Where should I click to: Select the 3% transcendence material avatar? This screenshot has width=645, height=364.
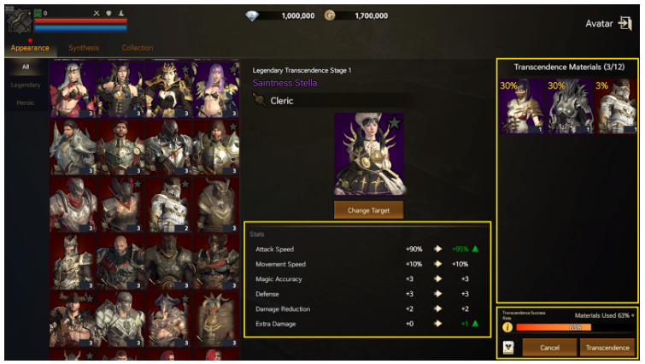[x=616, y=106]
